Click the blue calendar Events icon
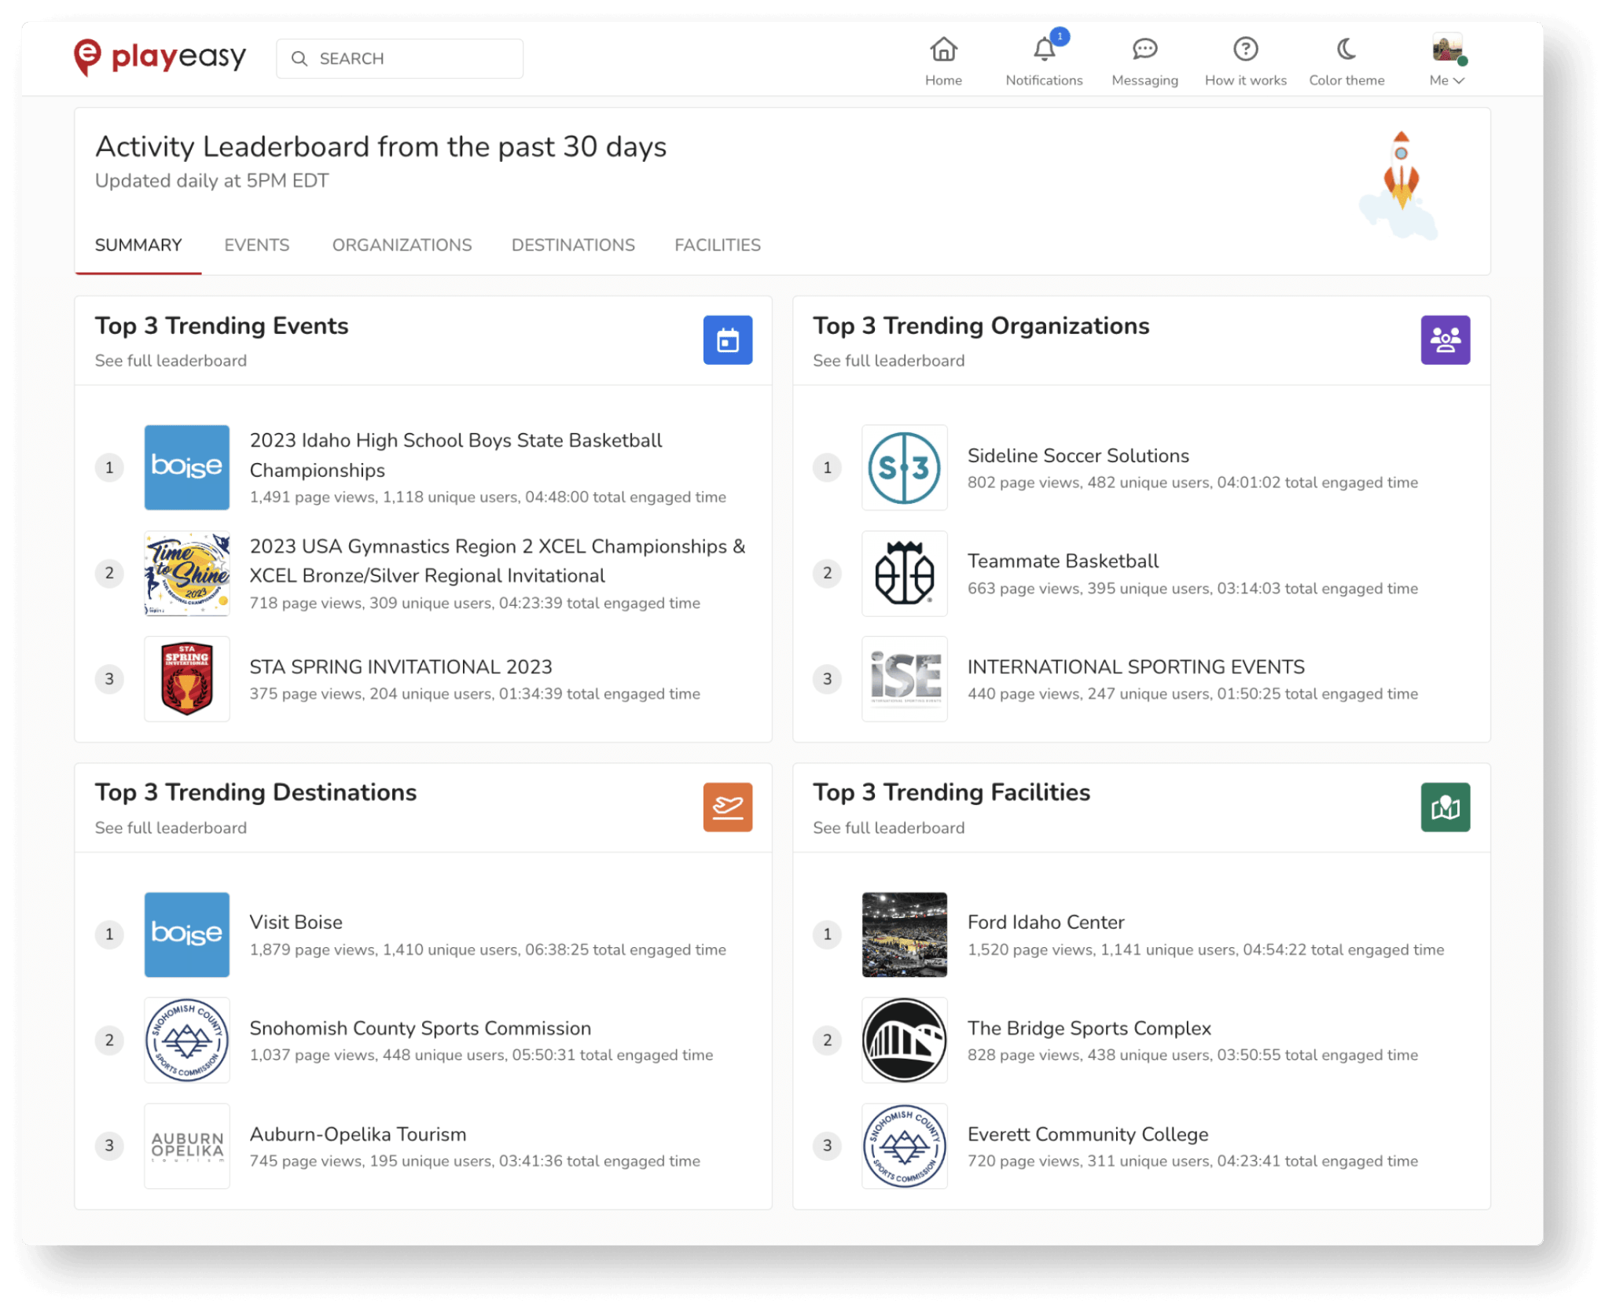 (727, 340)
